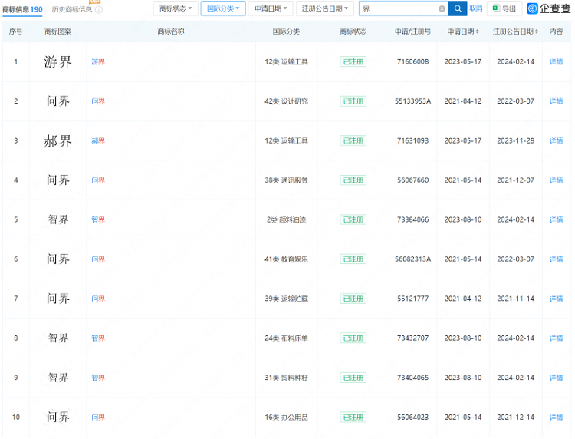Open 详情 for trademark 73432707
This screenshot has height=439, width=575.
pos(556,338)
